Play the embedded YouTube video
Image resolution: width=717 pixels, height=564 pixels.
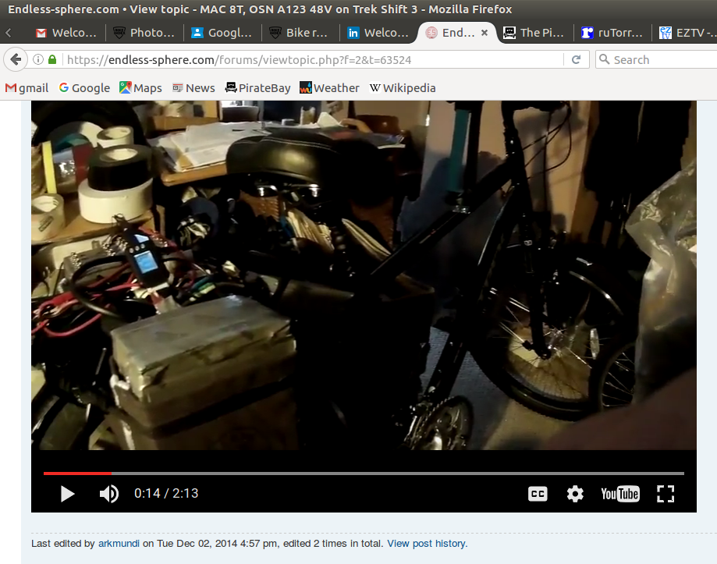(x=67, y=494)
